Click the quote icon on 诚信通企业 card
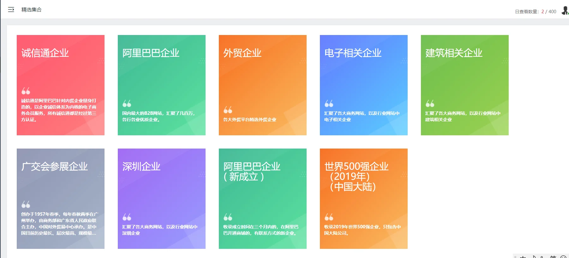The width and height of the screenshot is (569, 258). coord(26,91)
